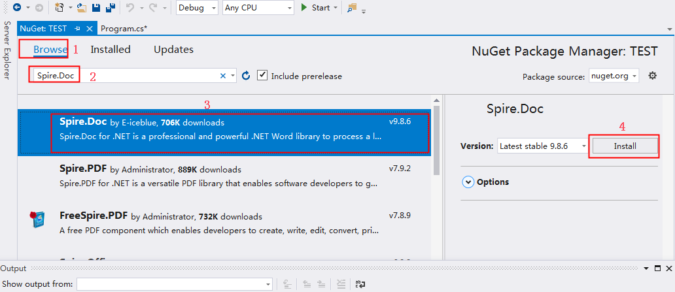Open NuGet settings with gear icon
Screen dimensions: 675x292
coord(653,76)
